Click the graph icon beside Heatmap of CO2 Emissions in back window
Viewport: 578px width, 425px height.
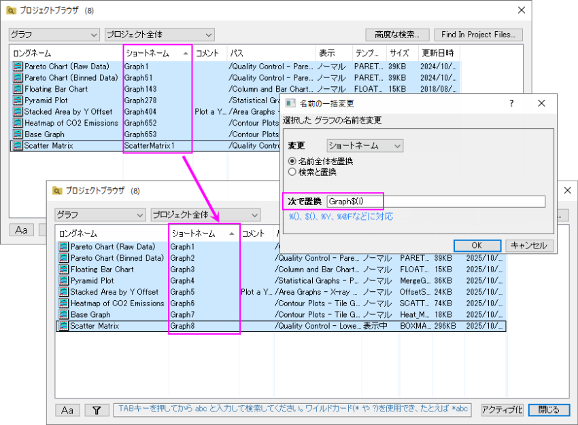pos(17,123)
